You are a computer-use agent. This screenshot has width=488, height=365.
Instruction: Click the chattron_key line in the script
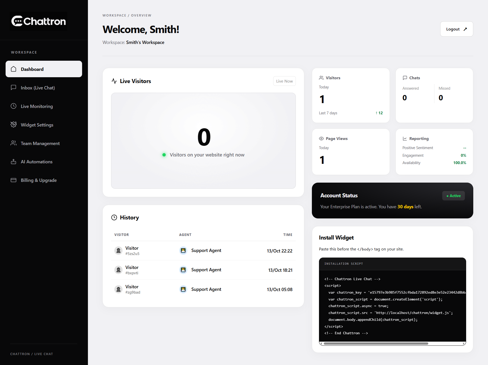(397, 292)
